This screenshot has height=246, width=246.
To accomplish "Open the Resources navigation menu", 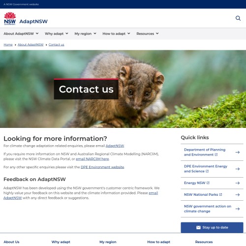I will pos(148,33).
